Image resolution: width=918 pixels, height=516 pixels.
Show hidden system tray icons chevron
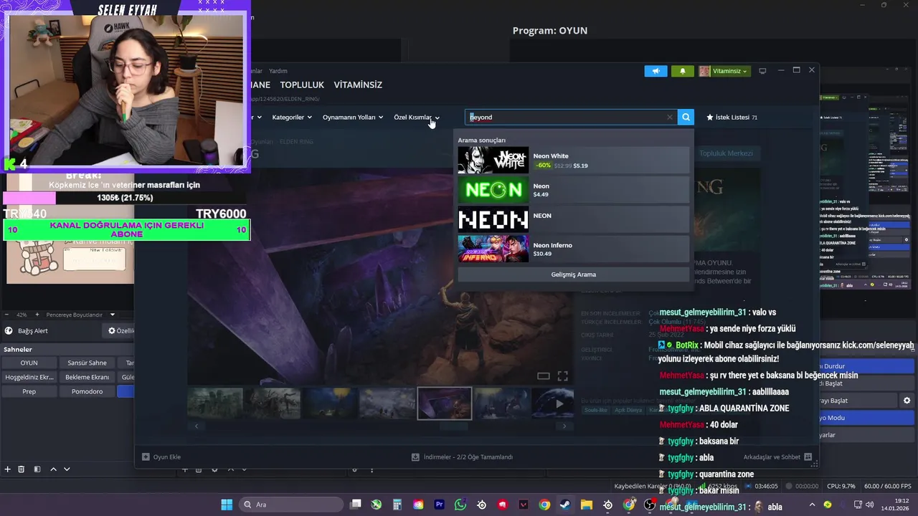coord(812,505)
